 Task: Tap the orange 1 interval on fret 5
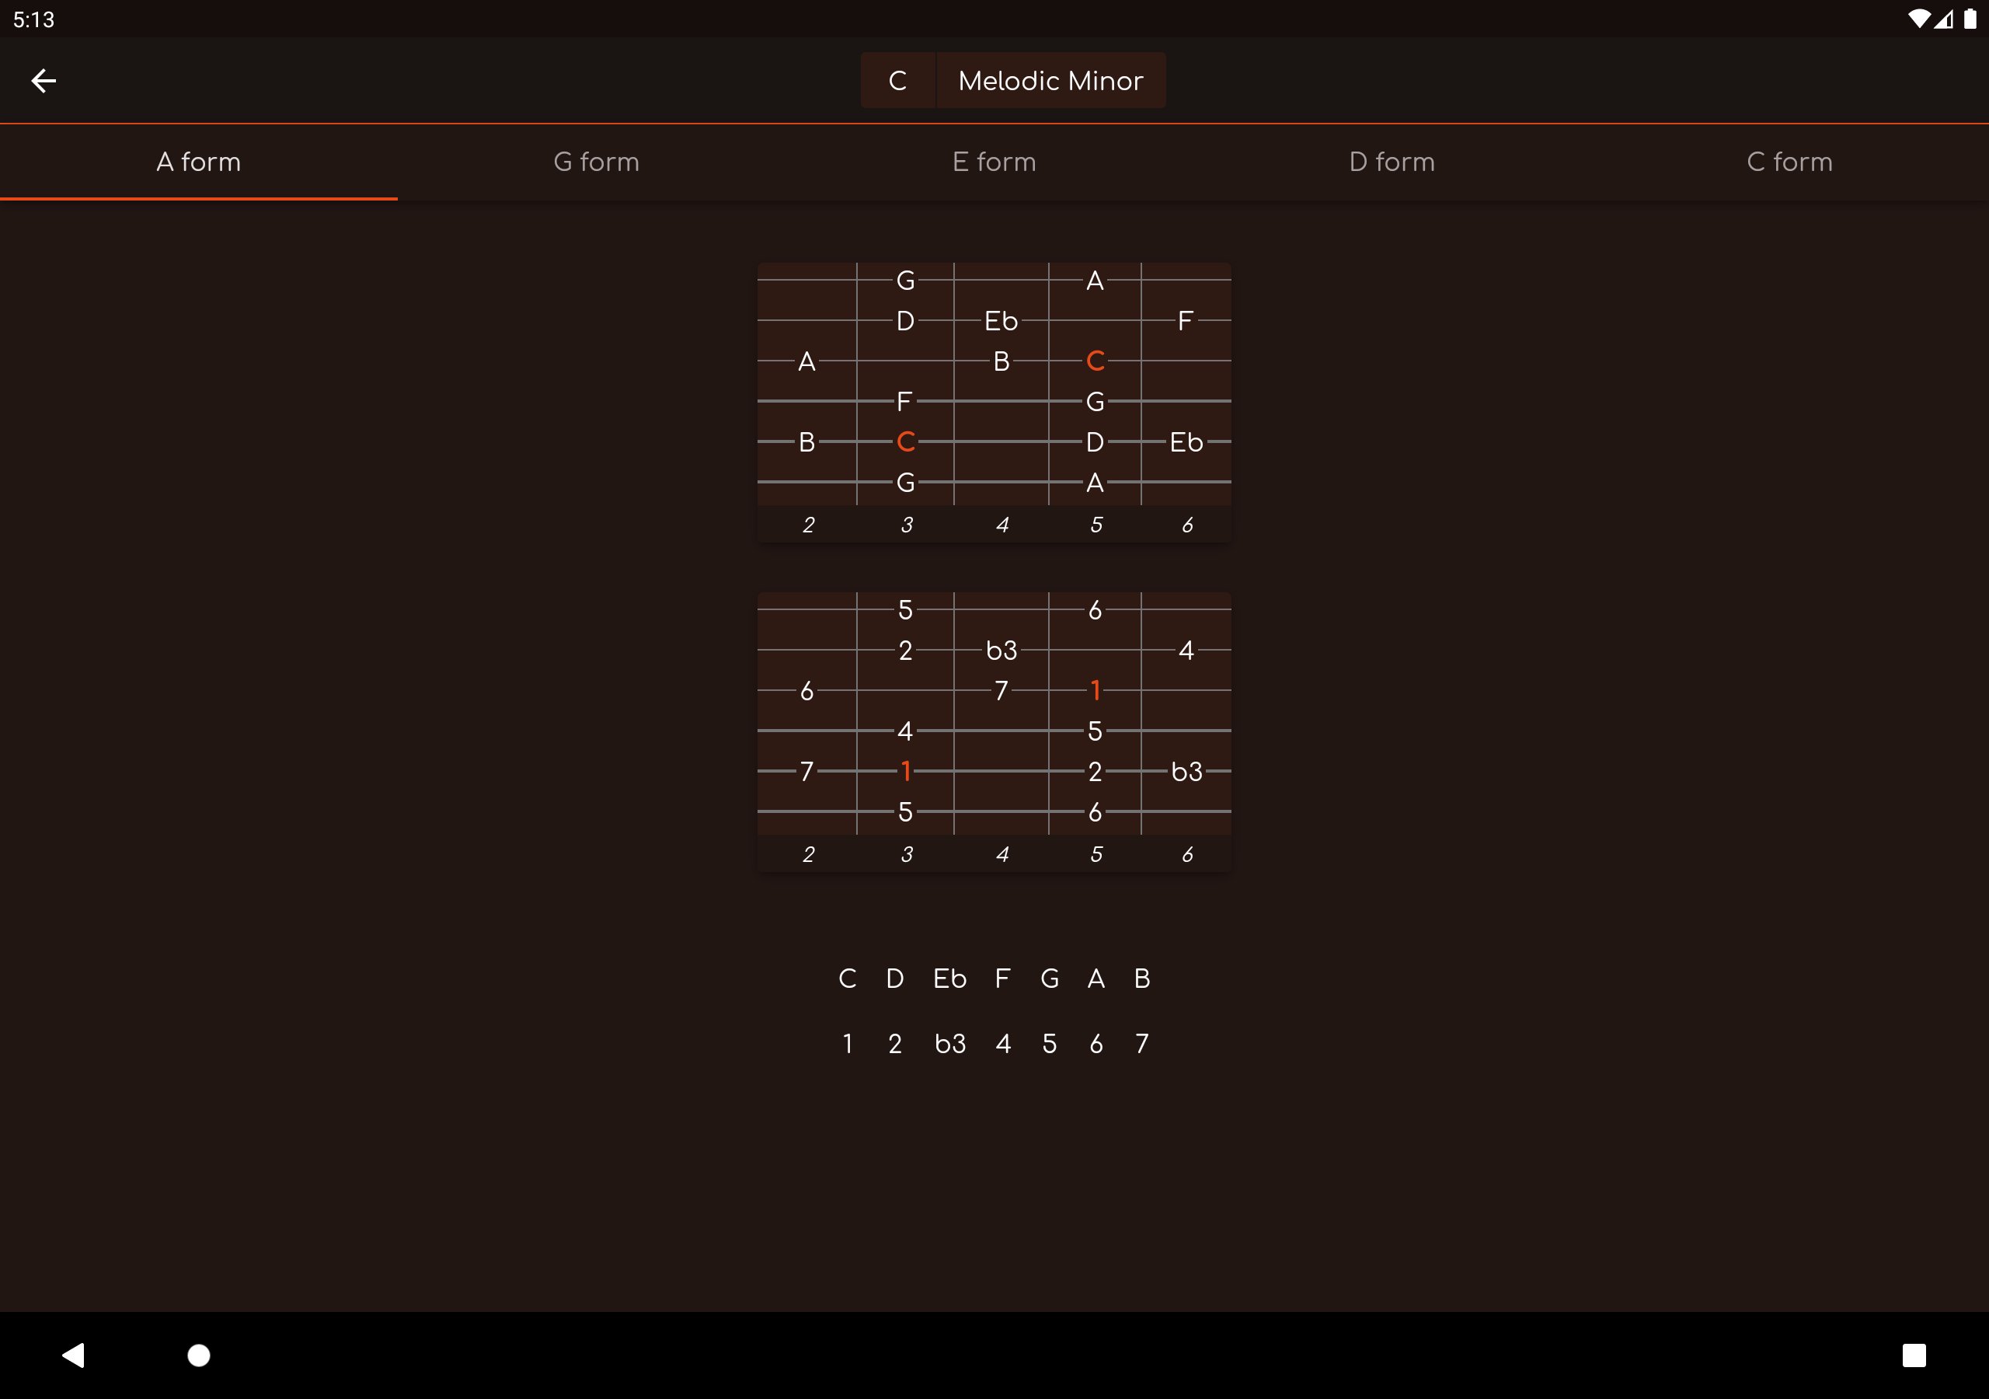tap(1095, 690)
